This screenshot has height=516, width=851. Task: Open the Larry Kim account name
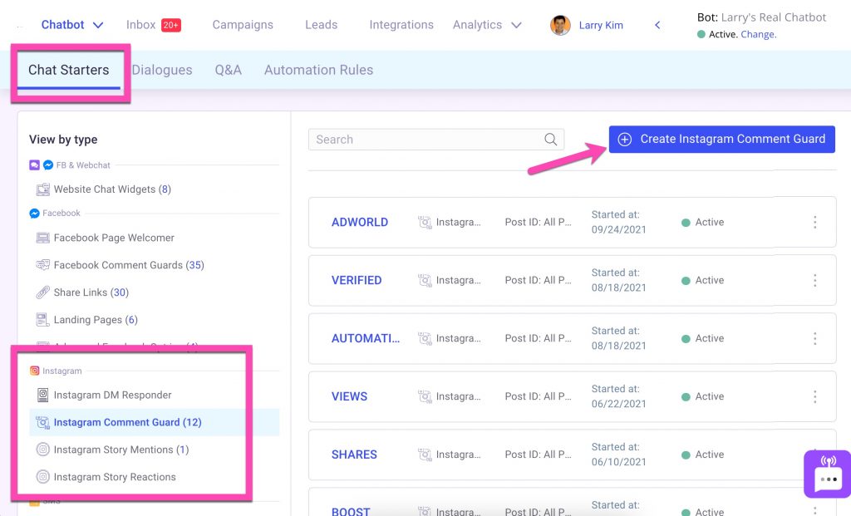[x=601, y=25]
